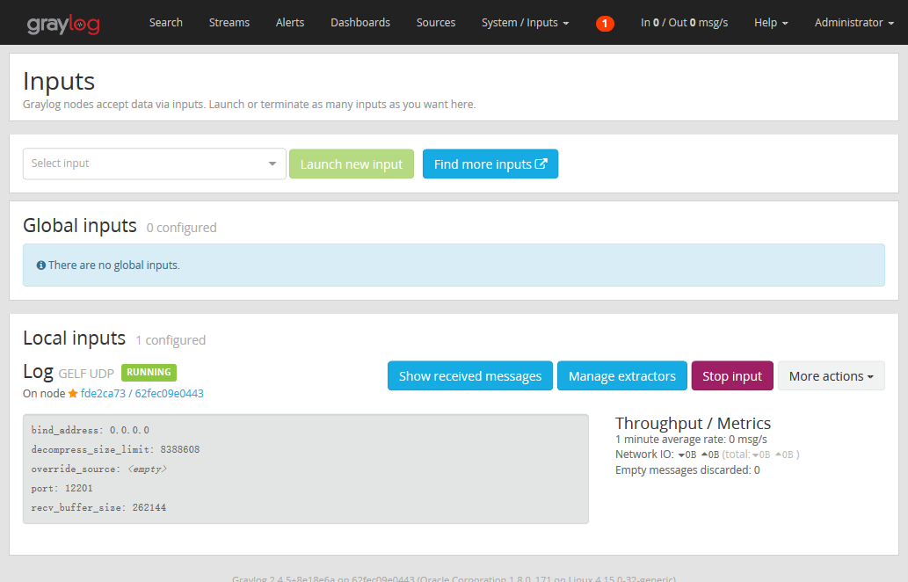Click the 'Global inputs' heading
Image resolution: width=908 pixels, height=582 pixels.
80,225
